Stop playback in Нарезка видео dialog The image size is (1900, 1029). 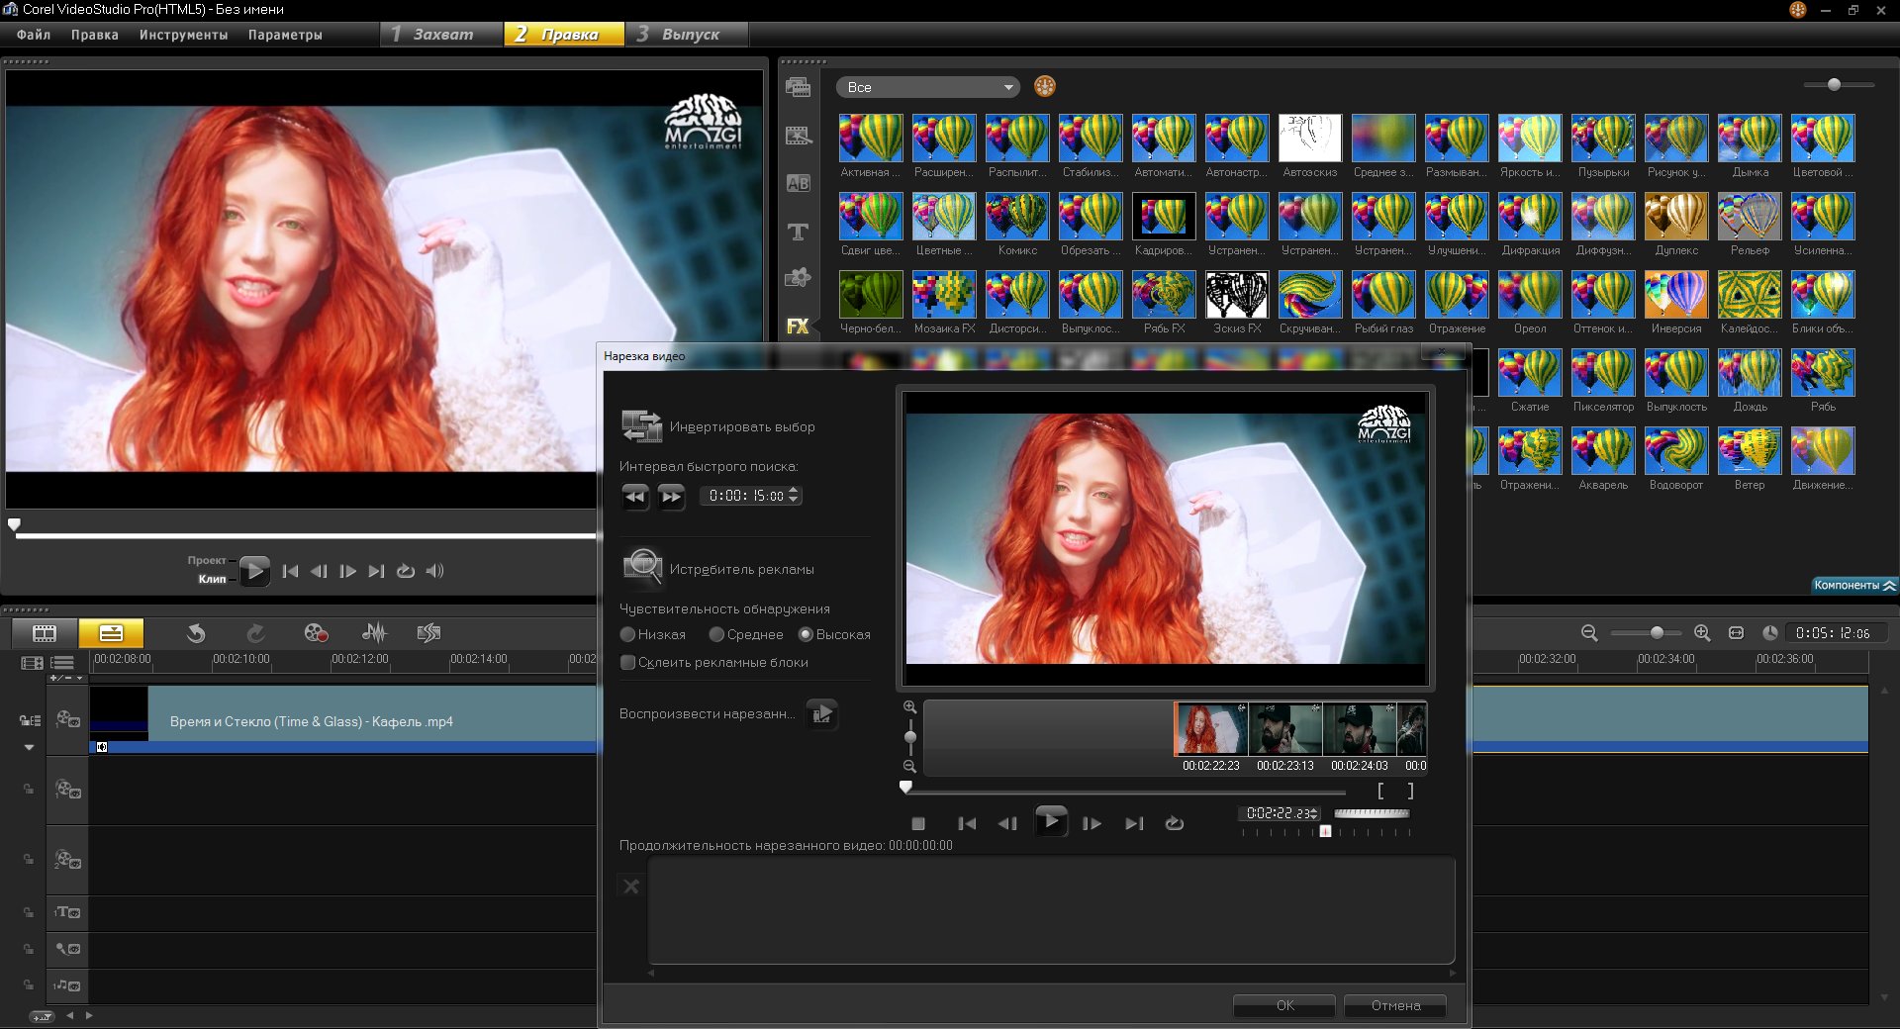tap(917, 823)
